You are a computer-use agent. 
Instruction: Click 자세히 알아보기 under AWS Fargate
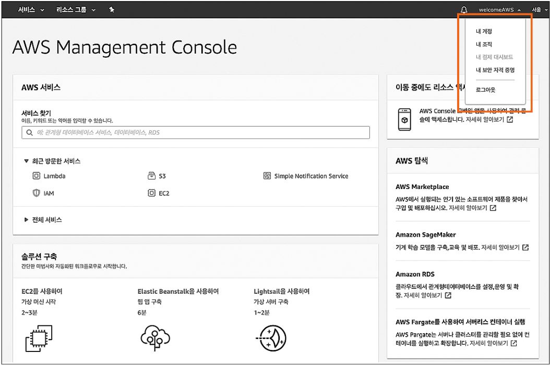(488, 343)
